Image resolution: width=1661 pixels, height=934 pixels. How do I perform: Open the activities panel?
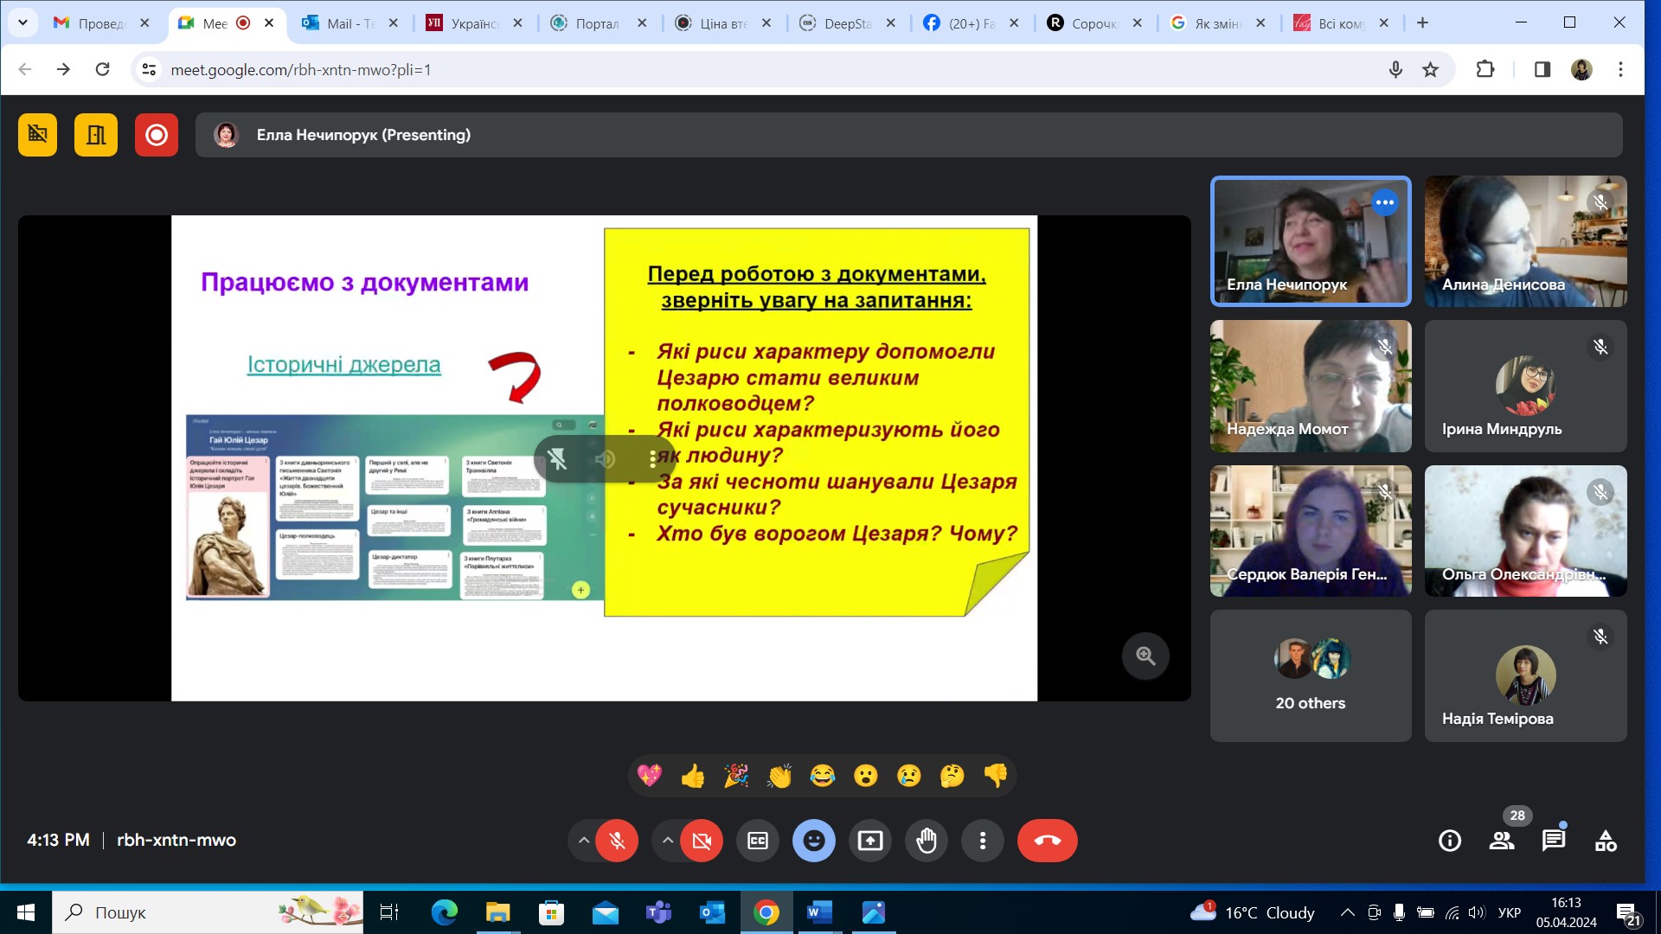(x=1606, y=841)
